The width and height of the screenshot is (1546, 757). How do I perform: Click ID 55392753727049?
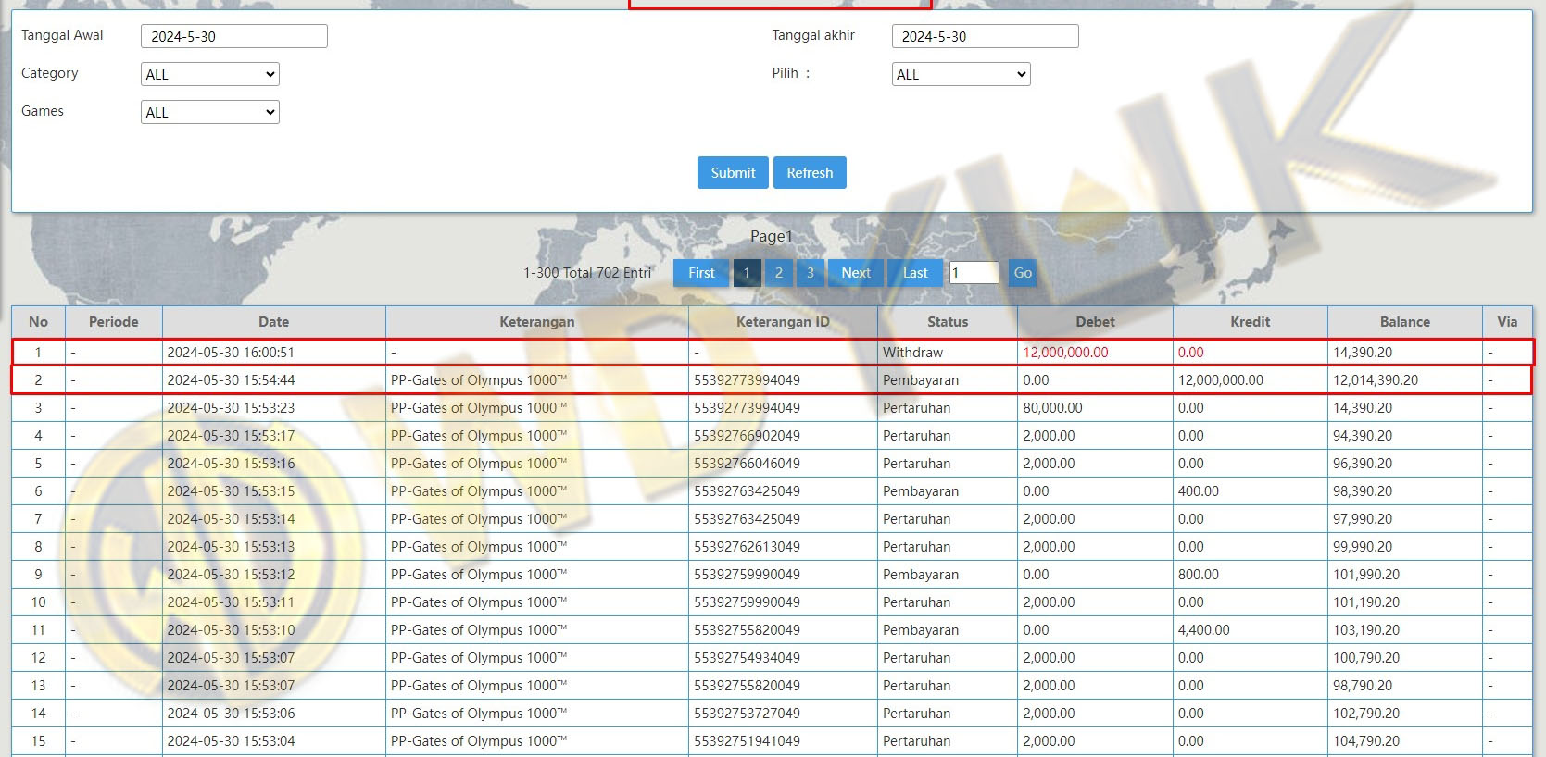747,714
